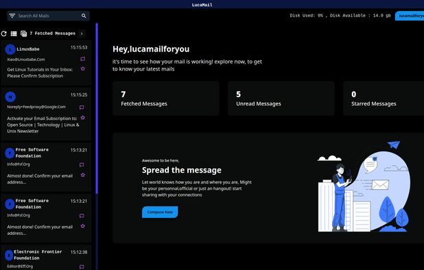424x270 pixels.
Task: Open the Fetched Messages stat card
Action: click(x=166, y=99)
